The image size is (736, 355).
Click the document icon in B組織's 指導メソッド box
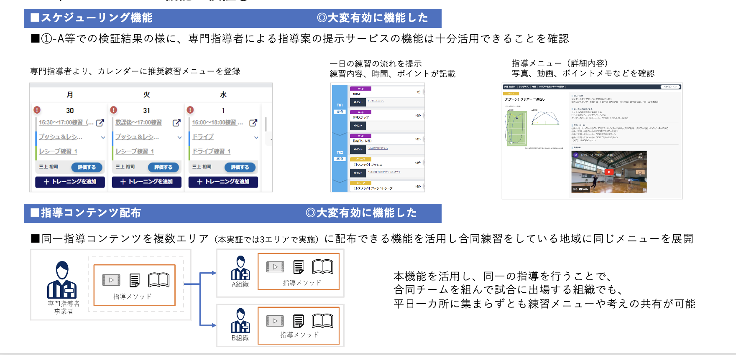coord(299,321)
